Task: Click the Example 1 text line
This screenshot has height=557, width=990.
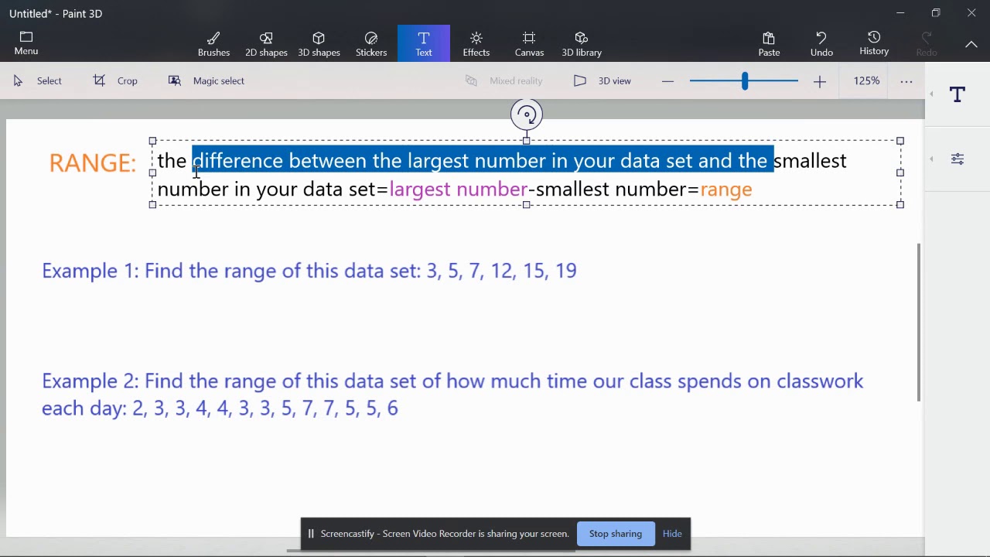Action: click(309, 271)
